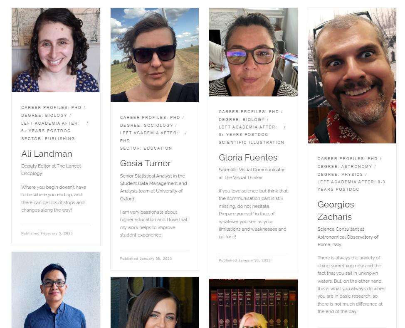
Task: Open Gosia Turner's sunglasses photo
Action: [155, 55]
